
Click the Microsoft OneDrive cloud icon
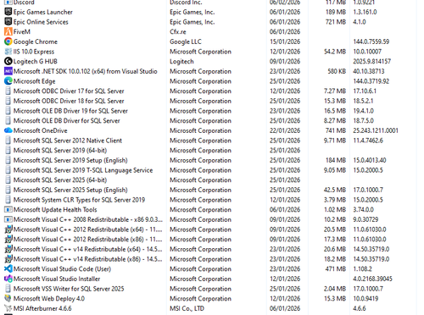point(8,130)
